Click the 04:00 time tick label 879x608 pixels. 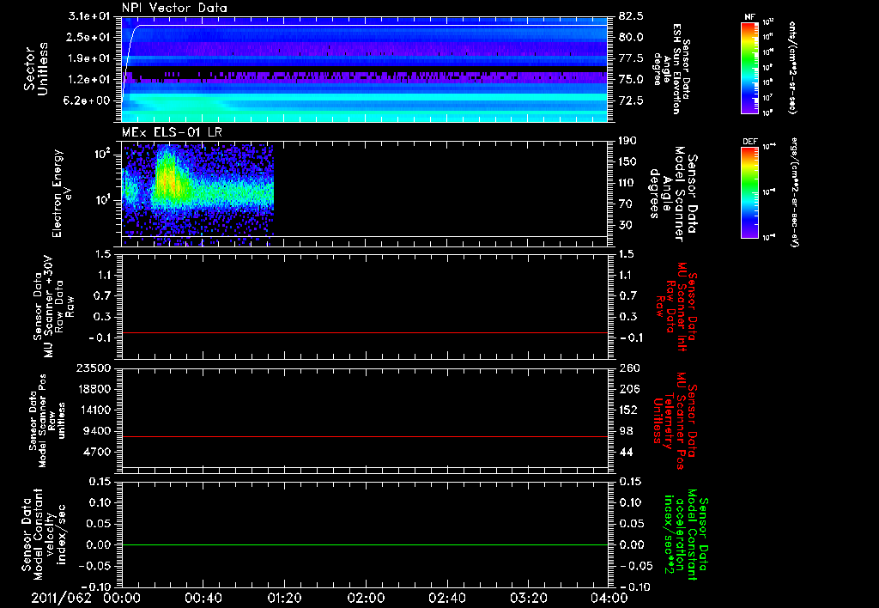[609, 598]
